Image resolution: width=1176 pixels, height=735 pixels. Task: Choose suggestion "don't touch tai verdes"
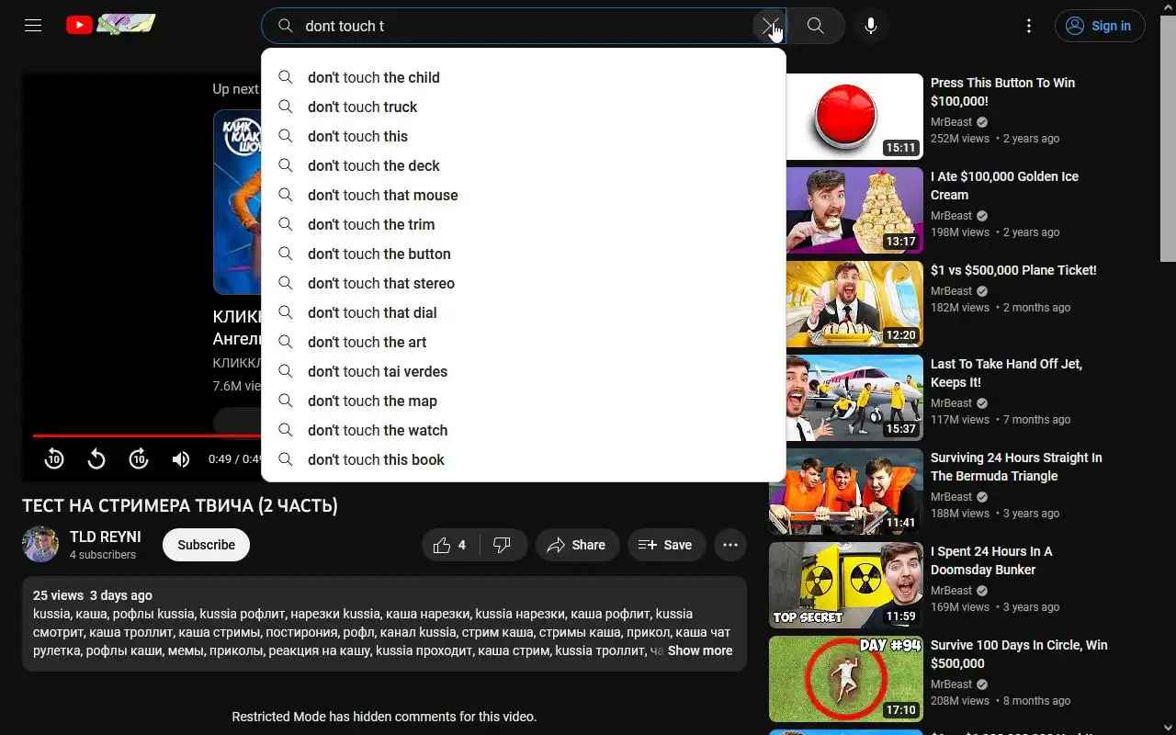click(x=524, y=371)
